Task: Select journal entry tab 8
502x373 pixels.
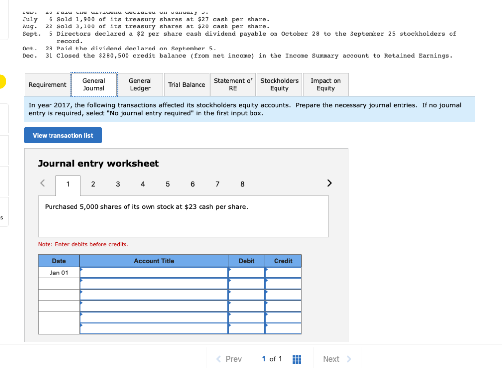Action: coord(242,184)
